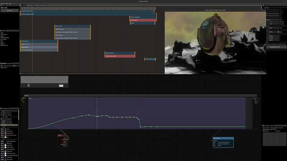Viewport: 287px width, 161px height.
Task: Click the Play button in Music panel
Action: tap(6, 8)
